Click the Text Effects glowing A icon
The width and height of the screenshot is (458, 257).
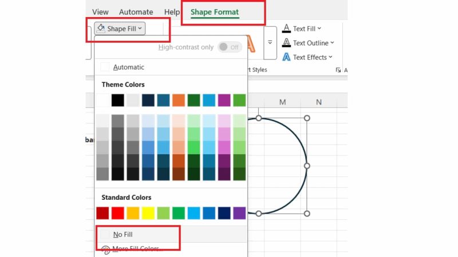point(286,57)
